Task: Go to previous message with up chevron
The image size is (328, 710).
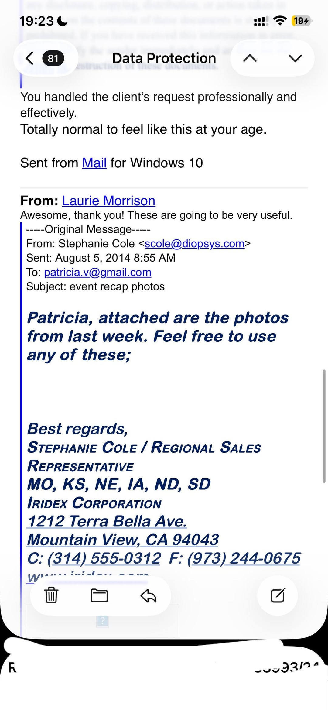Action: pyautogui.click(x=250, y=58)
